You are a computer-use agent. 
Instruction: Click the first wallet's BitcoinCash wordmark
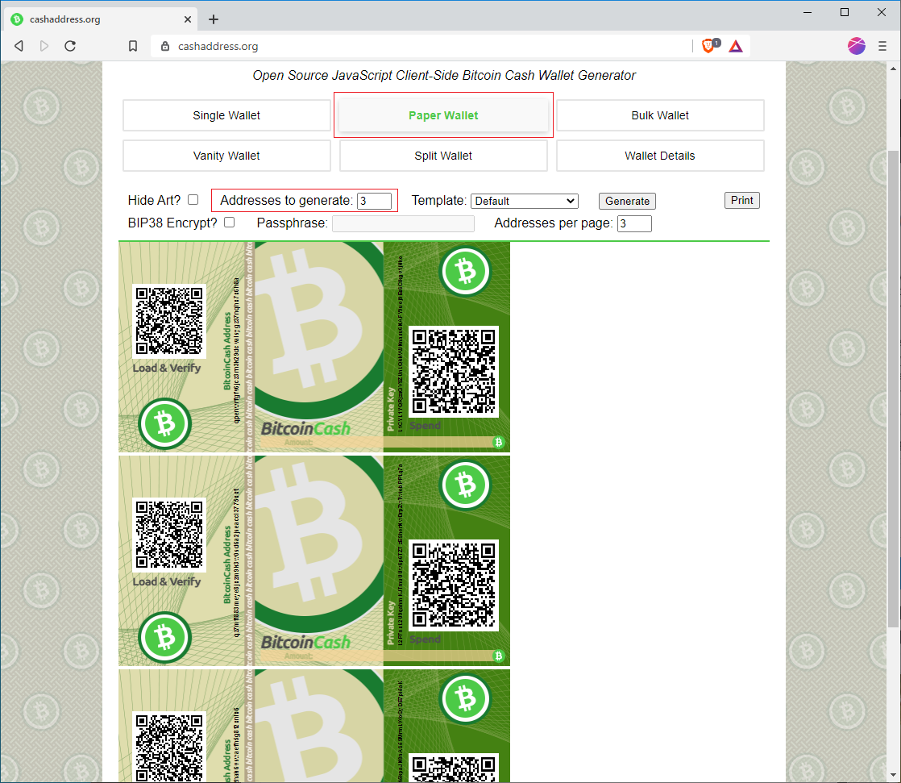tap(305, 429)
